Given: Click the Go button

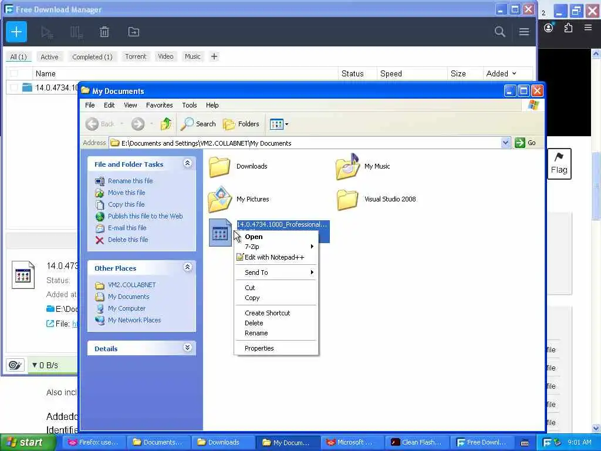Looking at the screenshot, I should point(525,143).
